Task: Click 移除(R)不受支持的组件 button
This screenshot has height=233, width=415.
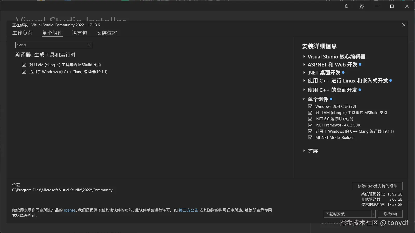Action: click(x=377, y=186)
